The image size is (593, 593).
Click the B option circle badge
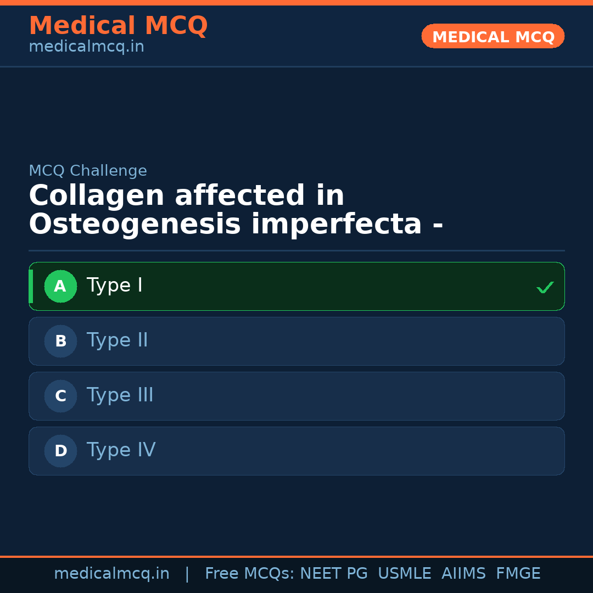[60, 341]
